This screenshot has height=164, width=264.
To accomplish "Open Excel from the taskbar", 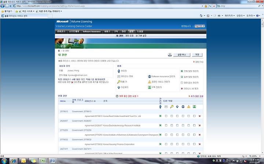I will click(x=43, y=161).
